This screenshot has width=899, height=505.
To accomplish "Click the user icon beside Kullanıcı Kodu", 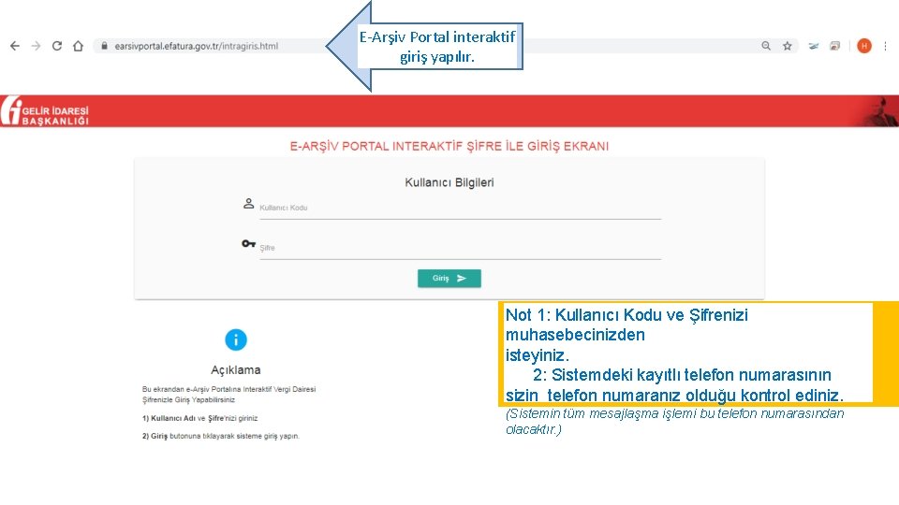I will (248, 203).
